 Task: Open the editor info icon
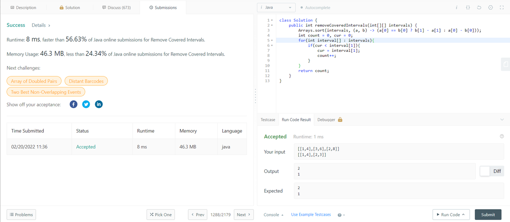point(456,8)
